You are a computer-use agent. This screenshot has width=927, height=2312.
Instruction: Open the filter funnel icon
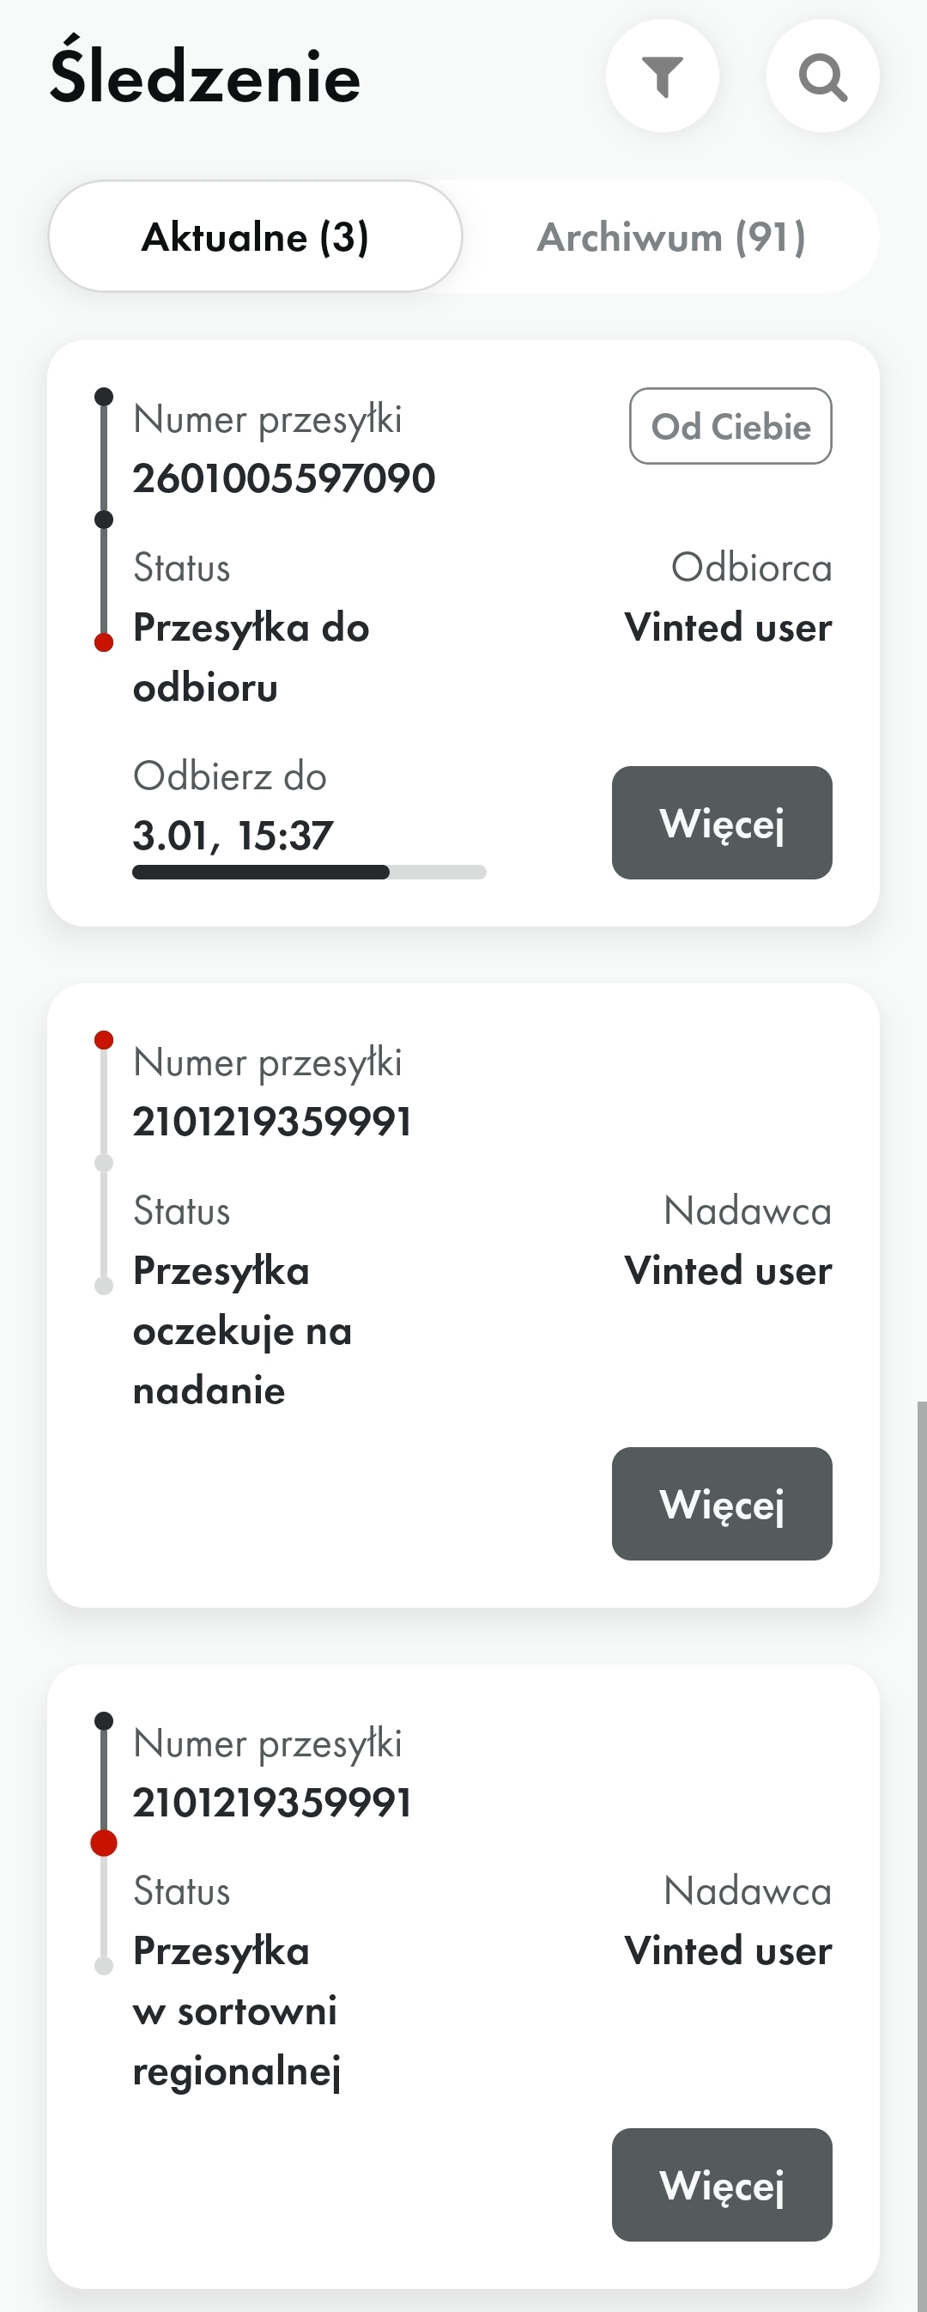663,76
